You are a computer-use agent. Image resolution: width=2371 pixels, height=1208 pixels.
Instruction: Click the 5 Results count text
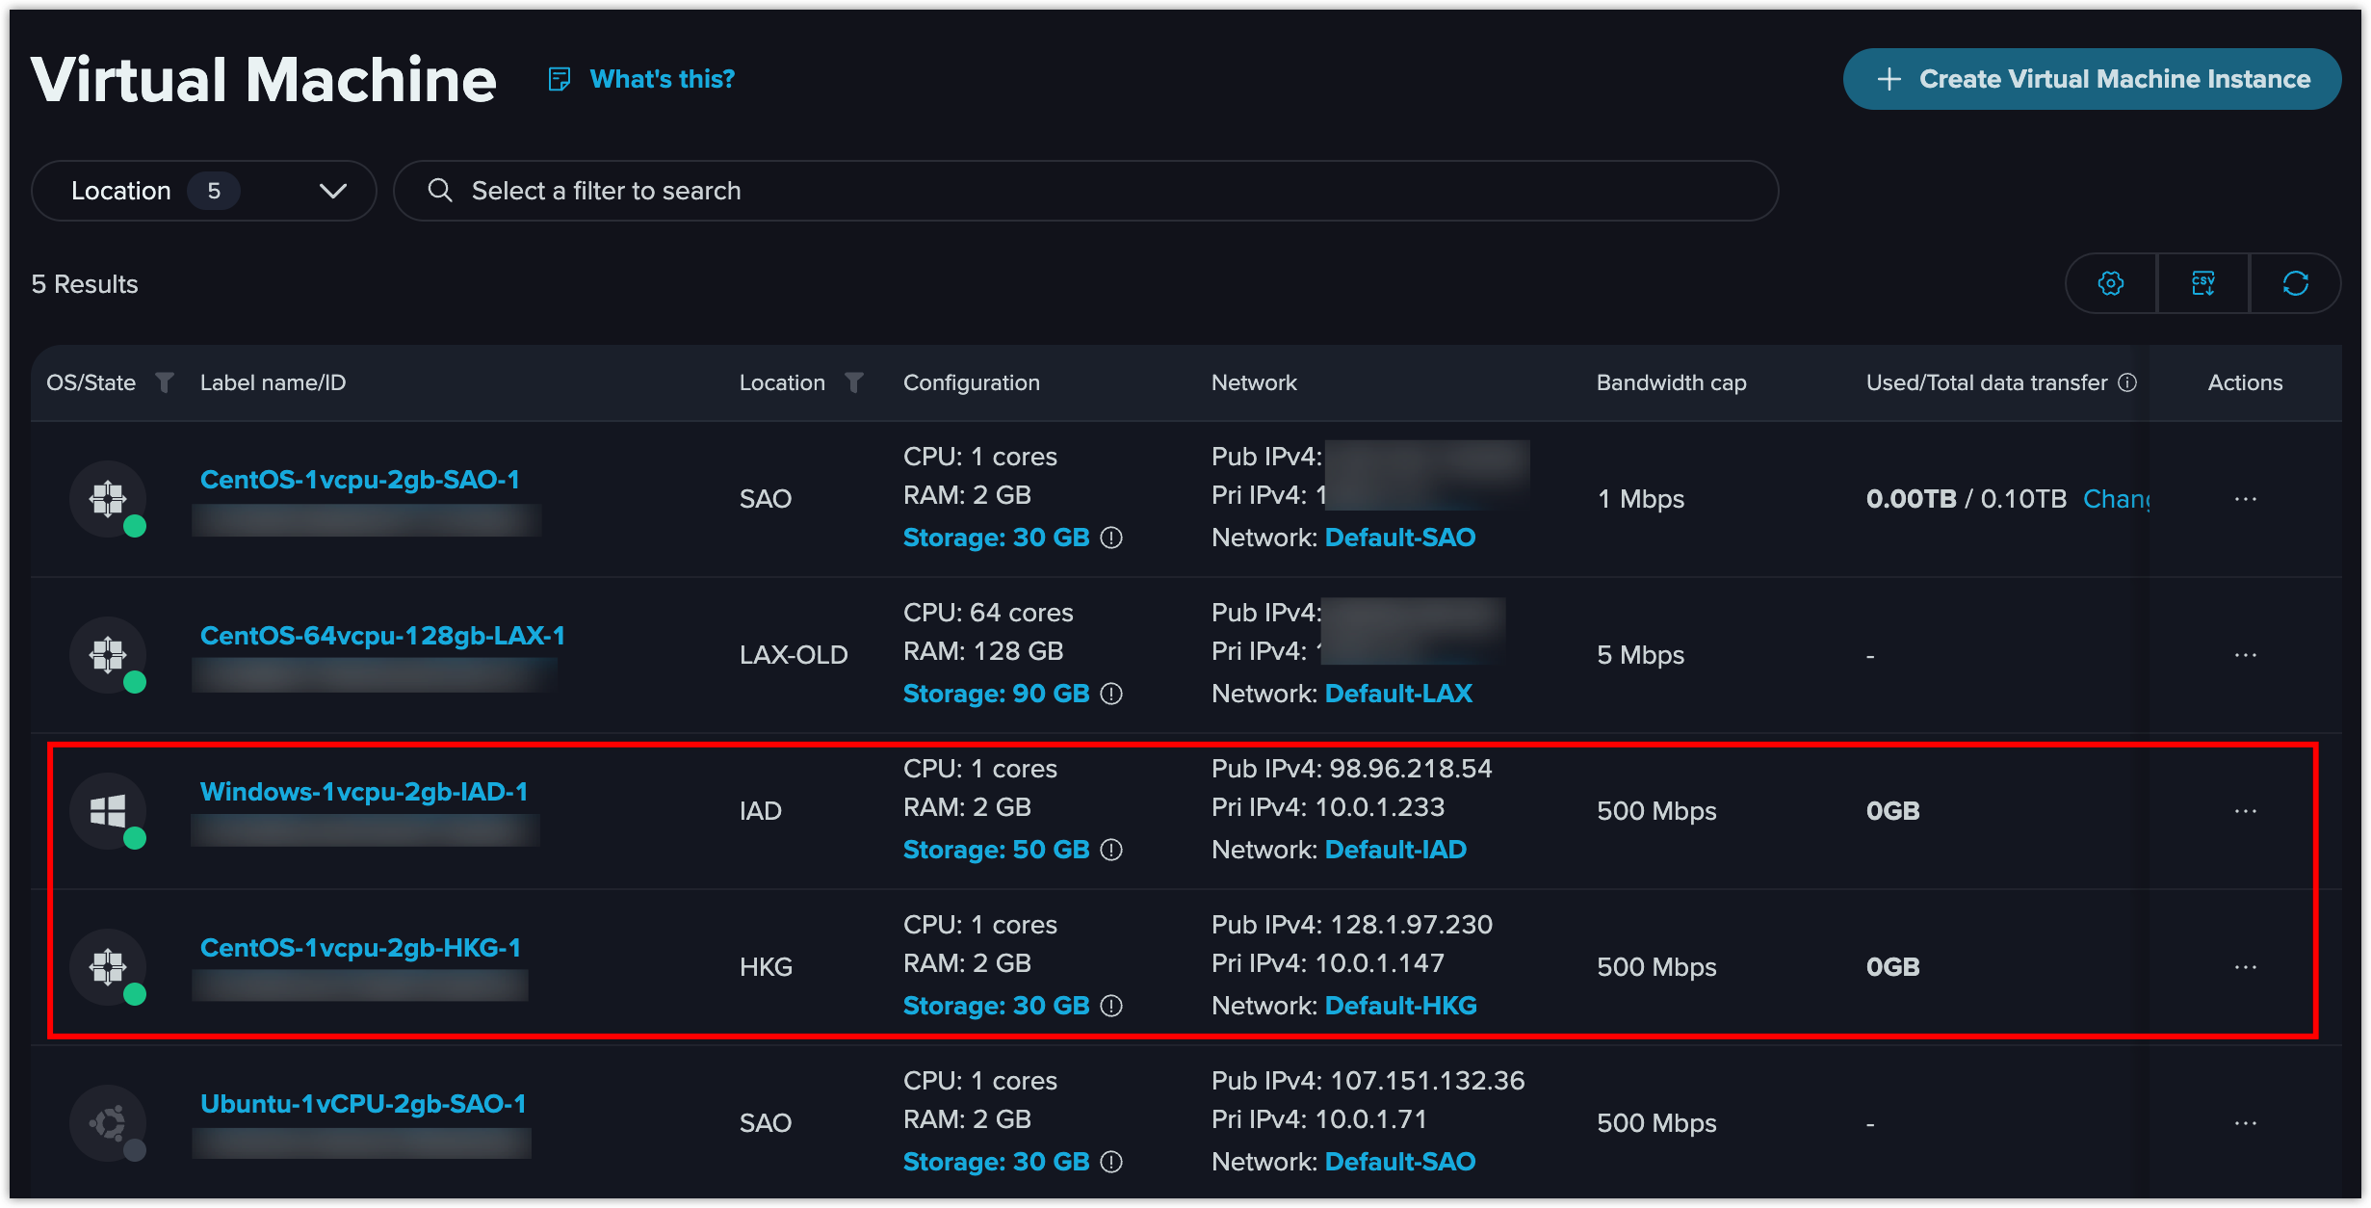click(x=85, y=284)
